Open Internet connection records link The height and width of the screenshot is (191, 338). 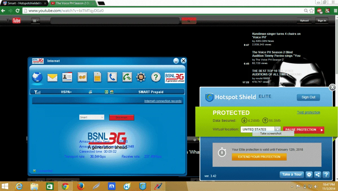pos(163,101)
